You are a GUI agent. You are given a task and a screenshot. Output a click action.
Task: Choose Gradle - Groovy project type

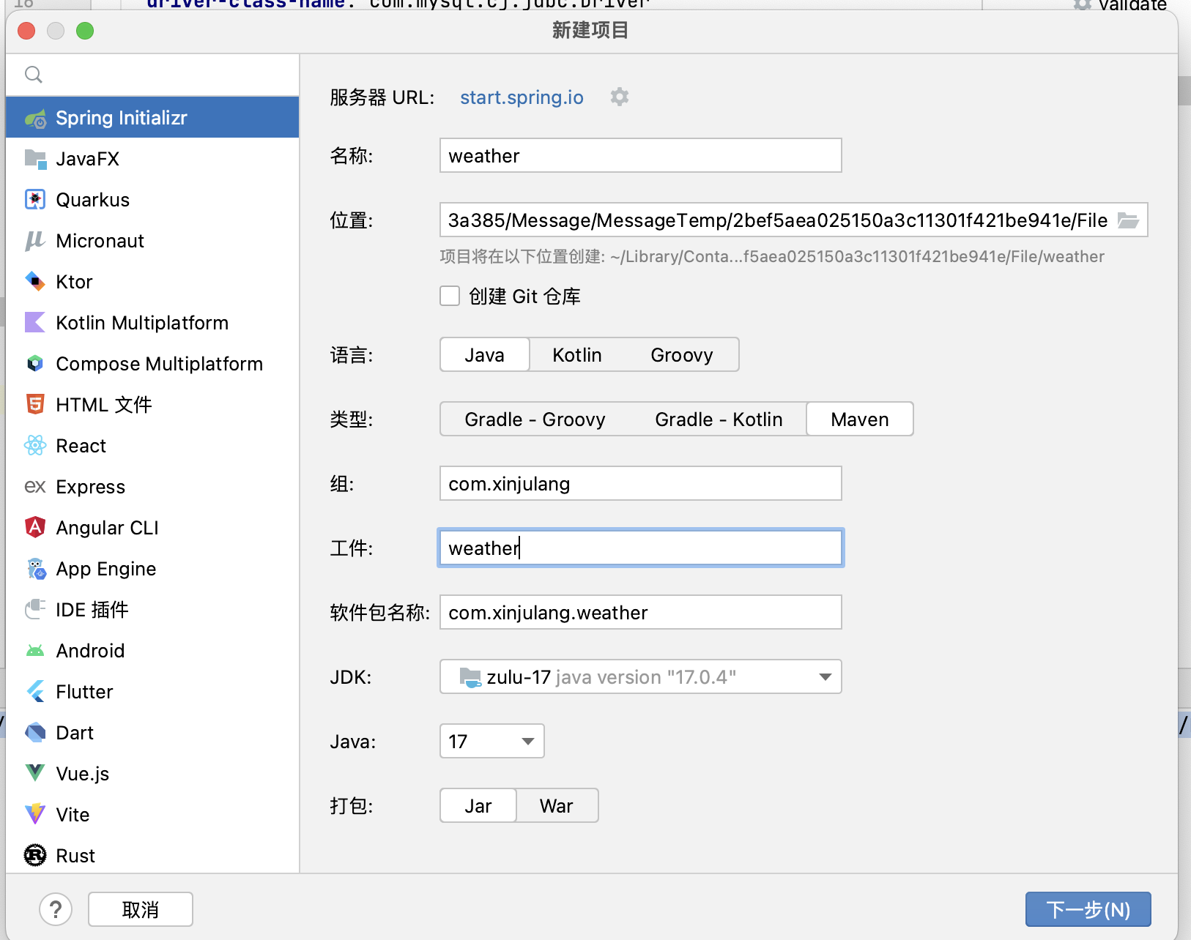pos(535,419)
